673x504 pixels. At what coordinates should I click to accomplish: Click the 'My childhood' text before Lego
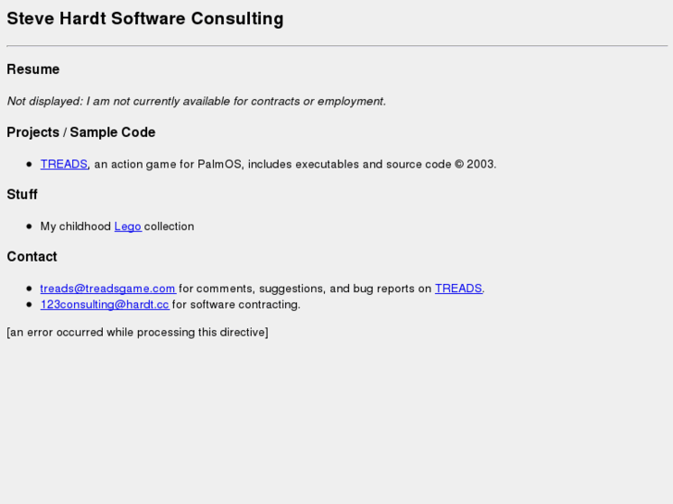(x=76, y=226)
